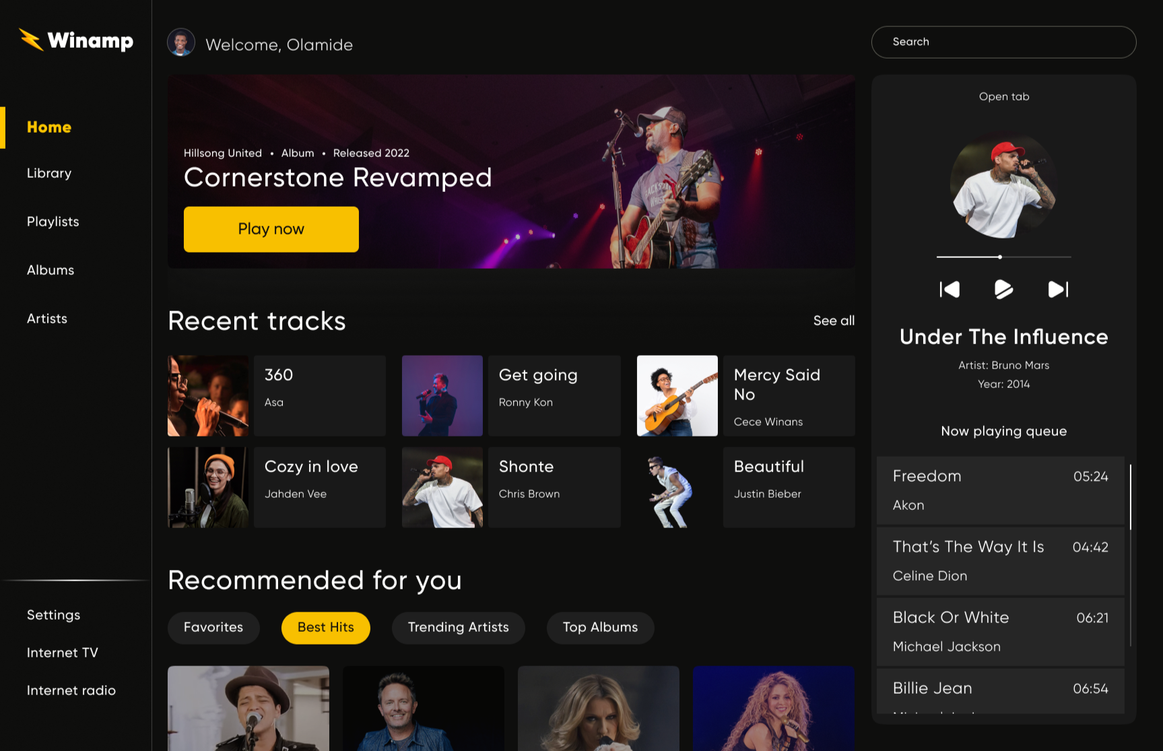Select the Shonte track title
This screenshot has height=751, width=1163.
526,467
